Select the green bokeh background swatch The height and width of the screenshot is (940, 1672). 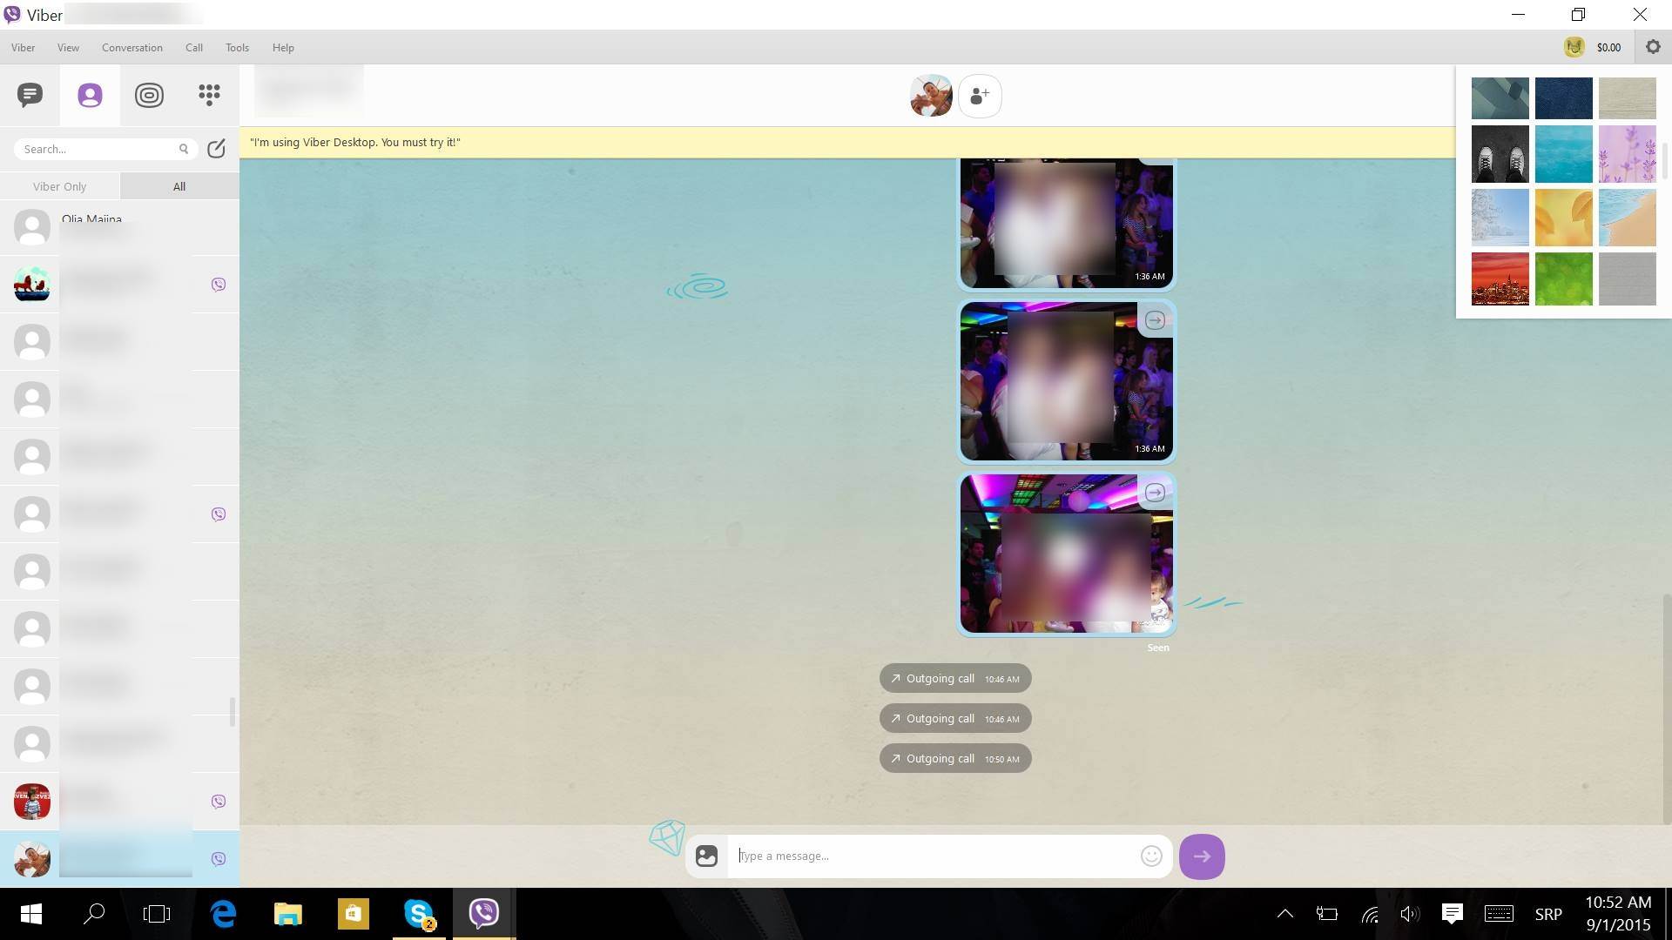tap(1563, 279)
